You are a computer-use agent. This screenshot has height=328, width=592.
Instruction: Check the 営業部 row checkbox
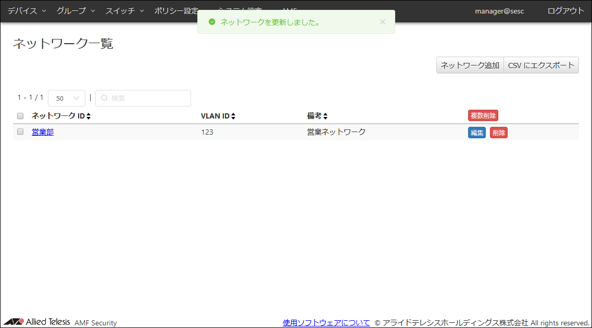(x=20, y=132)
